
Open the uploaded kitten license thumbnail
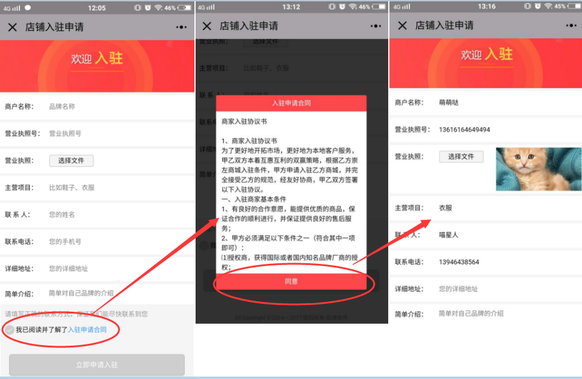(538, 169)
